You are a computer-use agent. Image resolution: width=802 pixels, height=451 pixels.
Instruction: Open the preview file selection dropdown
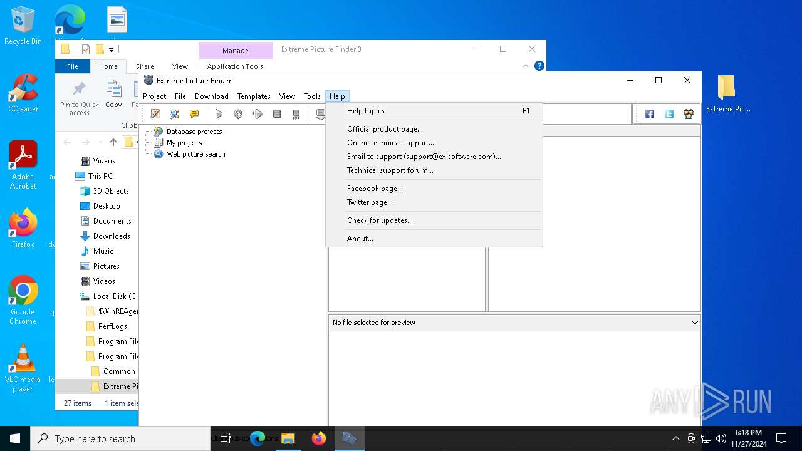point(694,323)
